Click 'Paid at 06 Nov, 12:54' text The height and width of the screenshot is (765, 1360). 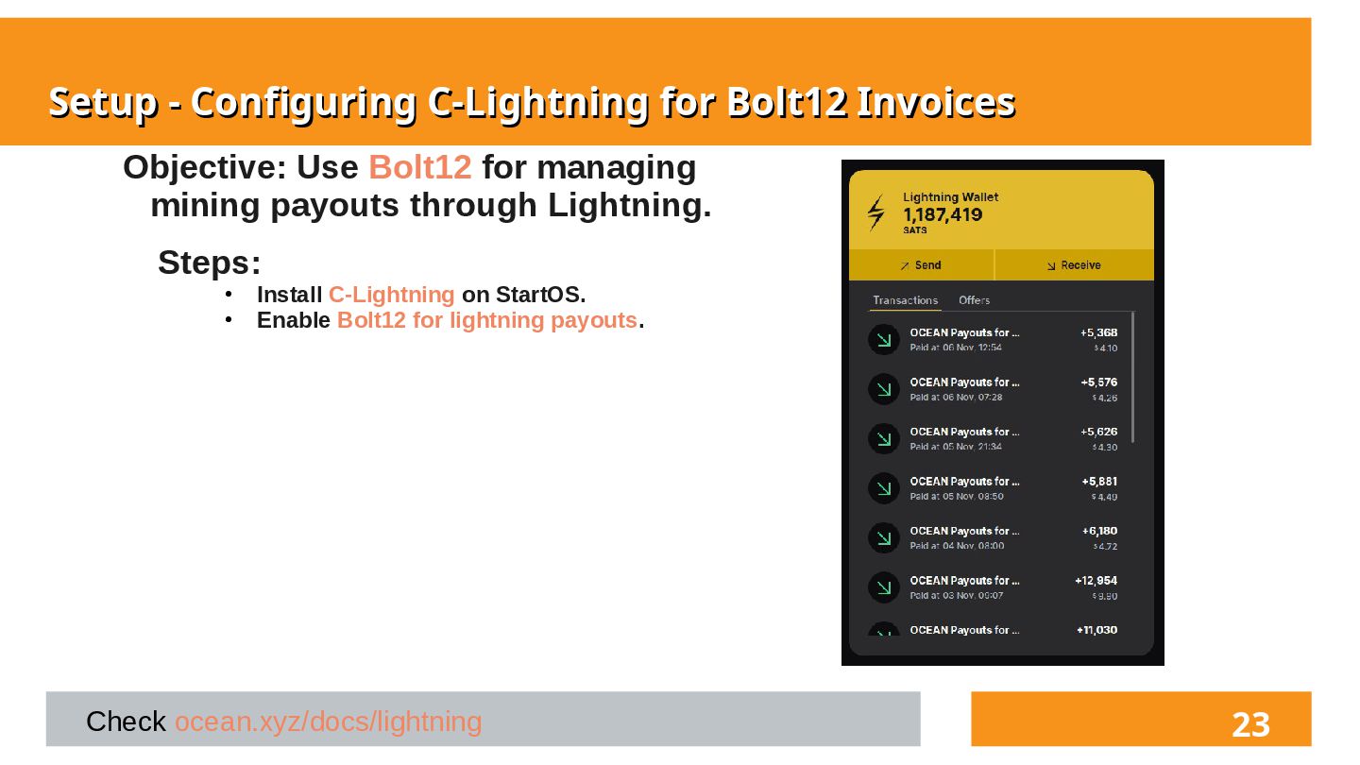pyautogui.click(x=956, y=348)
